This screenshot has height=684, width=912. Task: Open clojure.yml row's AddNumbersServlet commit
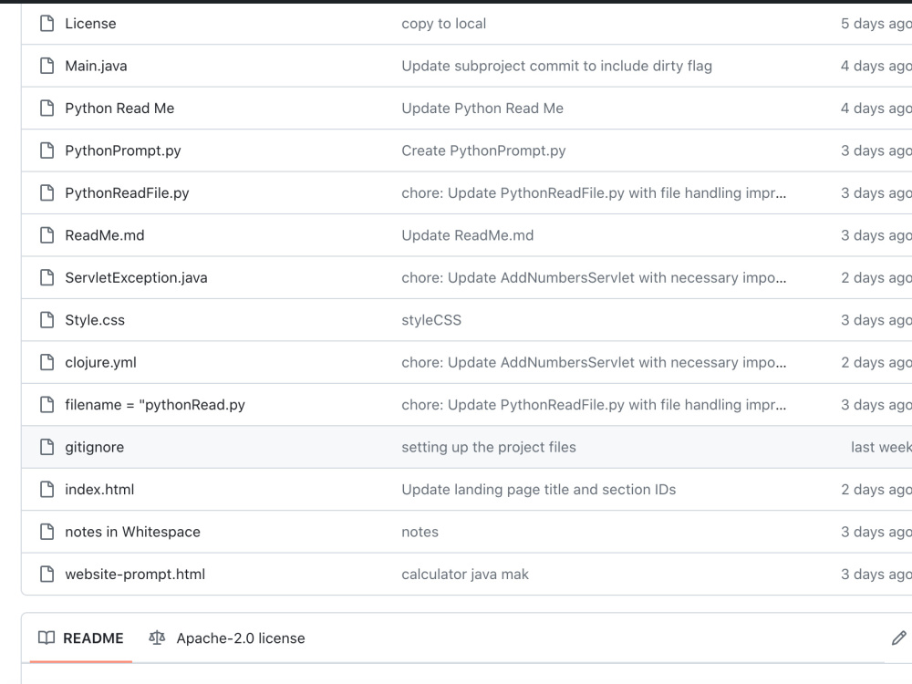(594, 362)
